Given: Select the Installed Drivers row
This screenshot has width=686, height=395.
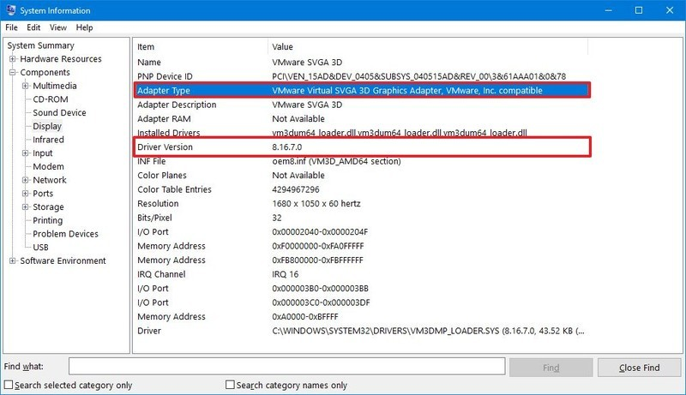Looking at the screenshot, I should point(362,133).
